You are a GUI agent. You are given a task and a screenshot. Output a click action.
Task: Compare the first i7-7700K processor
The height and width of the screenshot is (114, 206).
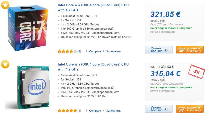95,51
